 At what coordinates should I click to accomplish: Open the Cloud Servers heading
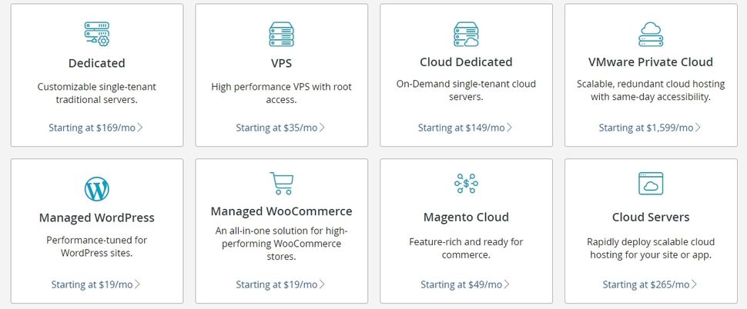[x=651, y=218]
